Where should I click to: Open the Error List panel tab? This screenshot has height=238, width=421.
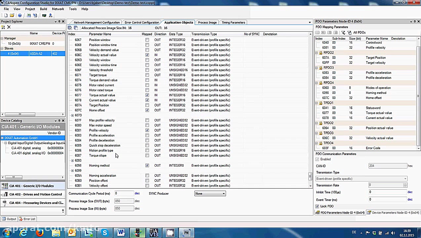27,219
